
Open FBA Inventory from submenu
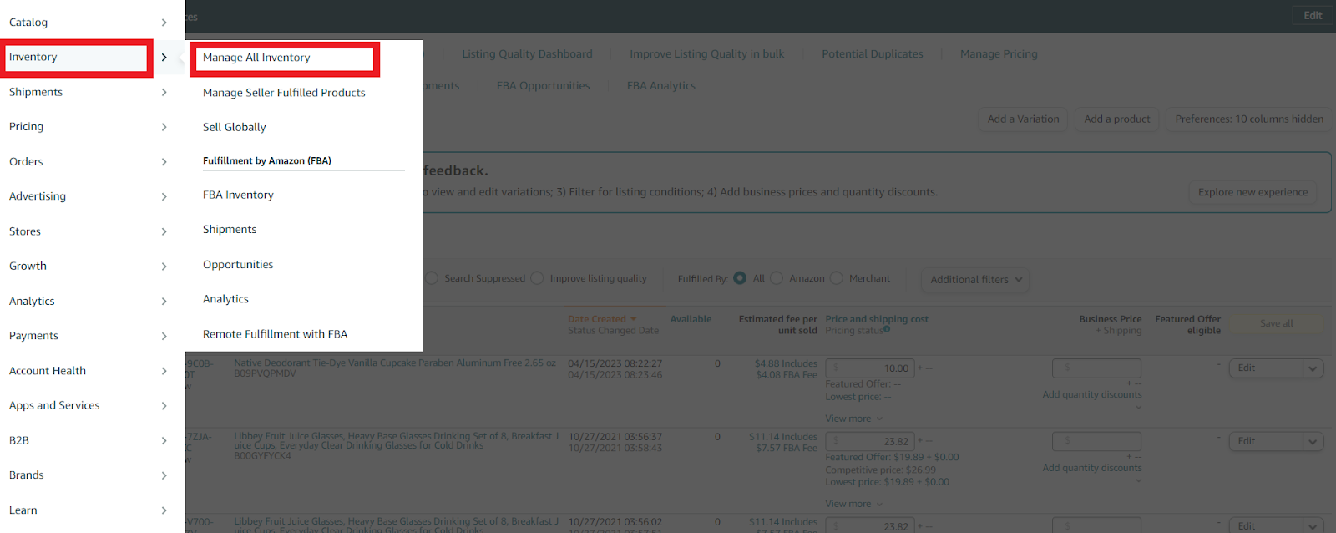pos(238,195)
